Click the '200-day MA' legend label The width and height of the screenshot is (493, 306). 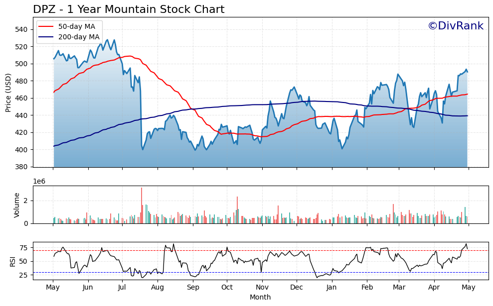pyautogui.click(x=79, y=37)
